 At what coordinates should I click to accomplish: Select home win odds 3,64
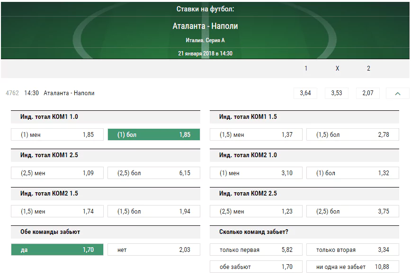305,93
